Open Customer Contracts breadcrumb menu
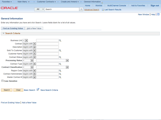161x120 pixels. pyautogui.click(x=46, y=2)
